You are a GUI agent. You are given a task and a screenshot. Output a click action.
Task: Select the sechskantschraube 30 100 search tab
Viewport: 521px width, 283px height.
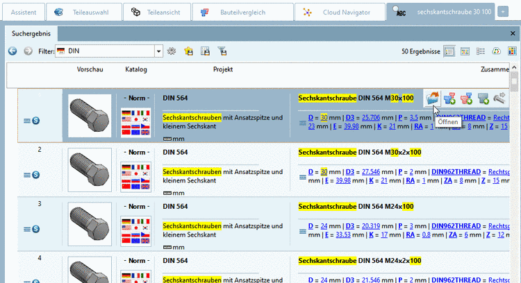(x=440, y=12)
